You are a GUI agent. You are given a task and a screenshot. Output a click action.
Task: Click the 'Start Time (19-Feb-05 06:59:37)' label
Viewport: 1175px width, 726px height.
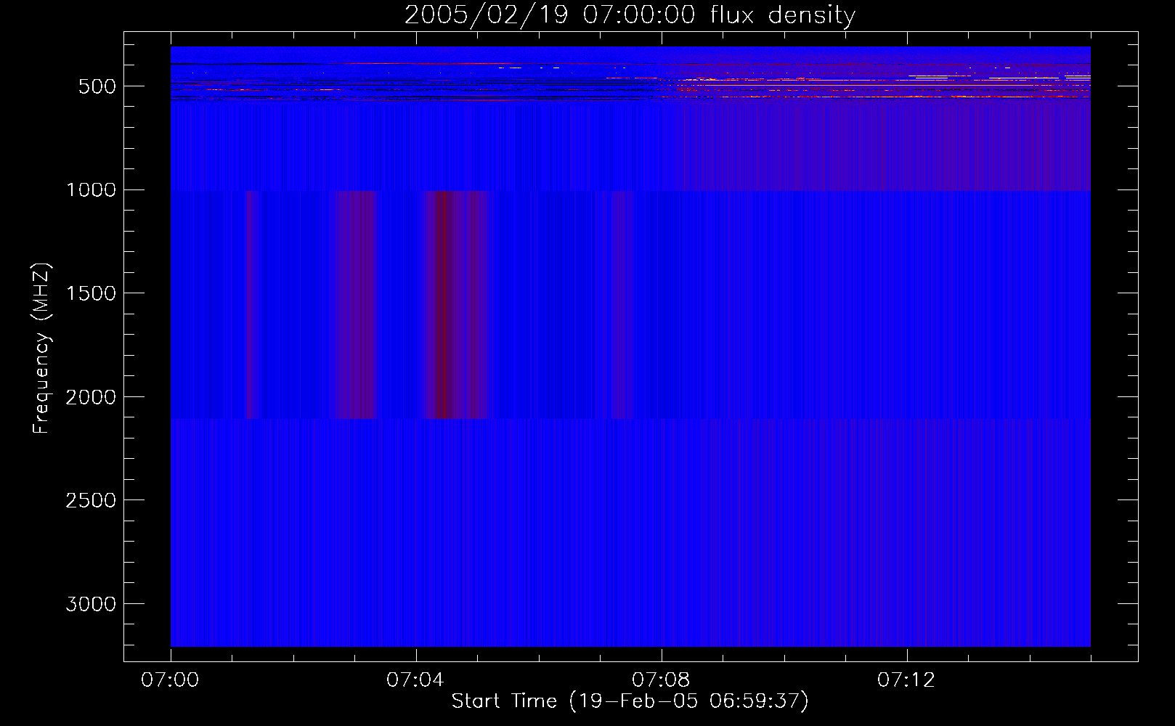[x=630, y=701]
